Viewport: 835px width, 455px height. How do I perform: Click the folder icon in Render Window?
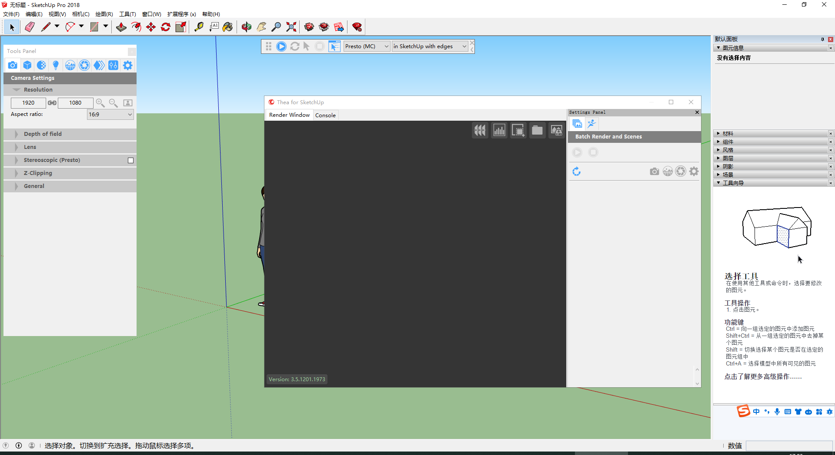pos(538,130)
